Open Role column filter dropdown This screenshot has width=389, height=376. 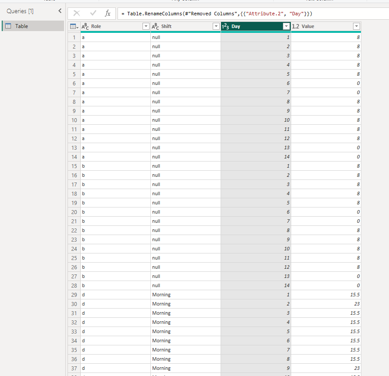[146, 26]
